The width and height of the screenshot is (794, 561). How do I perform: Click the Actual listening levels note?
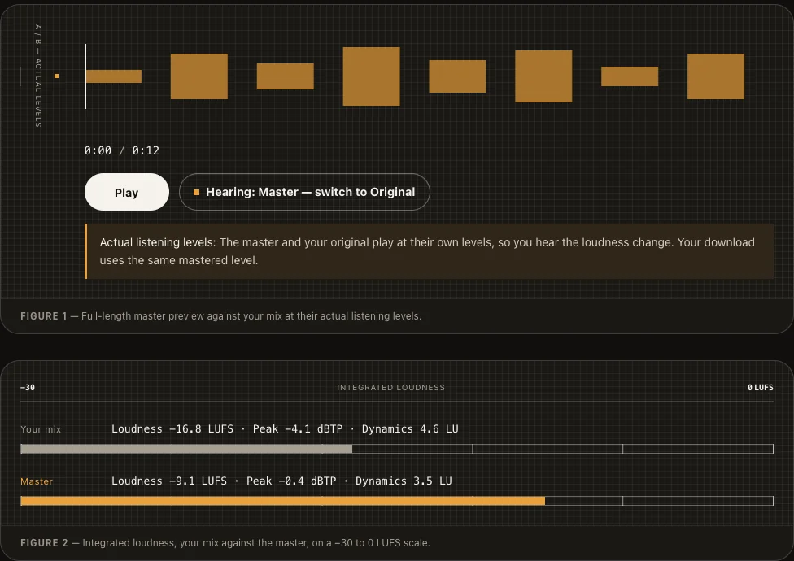(429, 251)
